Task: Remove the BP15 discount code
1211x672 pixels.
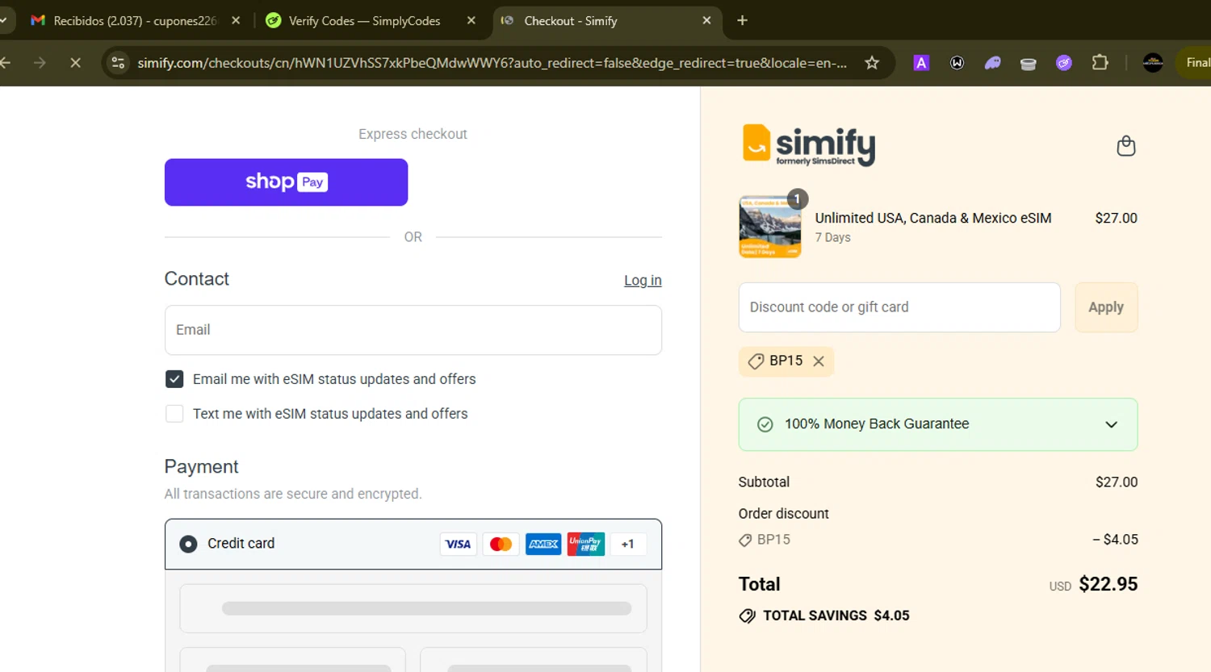Action: pos(819,361)
